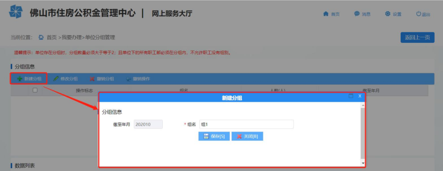Click the center's pinwheel logo
The height and width of the screenshot is (171, 443).
point(16,12)
